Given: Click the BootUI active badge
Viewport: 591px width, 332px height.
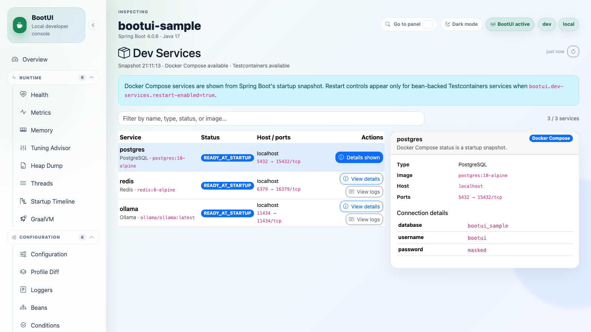Looking at the screenshot, I should (x=510, y=24).
